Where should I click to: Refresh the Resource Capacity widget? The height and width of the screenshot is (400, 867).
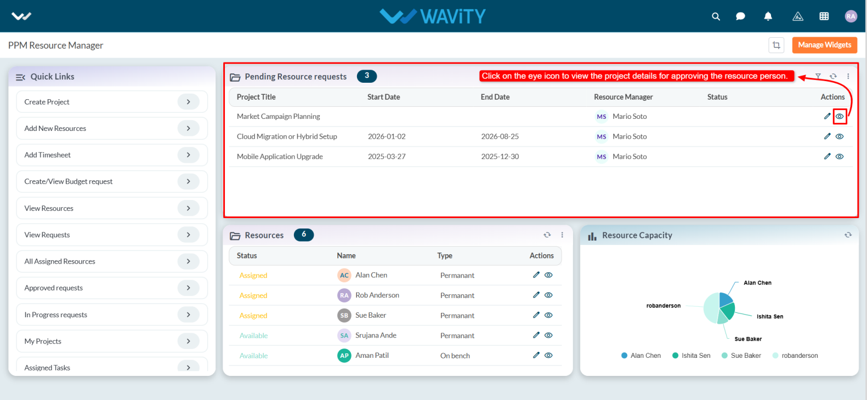click(x=848, y=235)
